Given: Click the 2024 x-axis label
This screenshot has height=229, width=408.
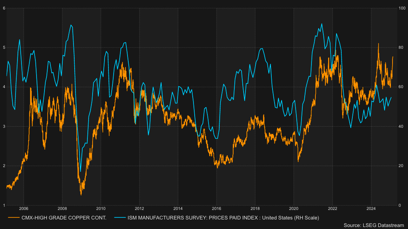Looking at the screenshot, I should click(371, 208).
